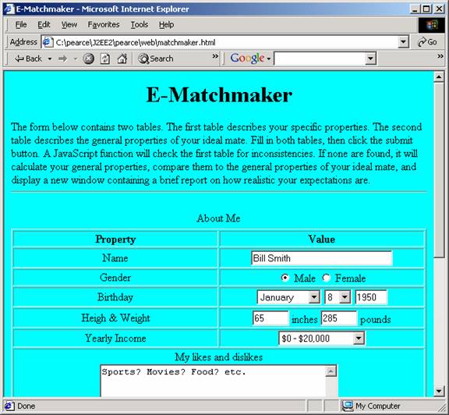Open the Favorites menu
This screenshot has height=415, width=449.
[104, 25]
